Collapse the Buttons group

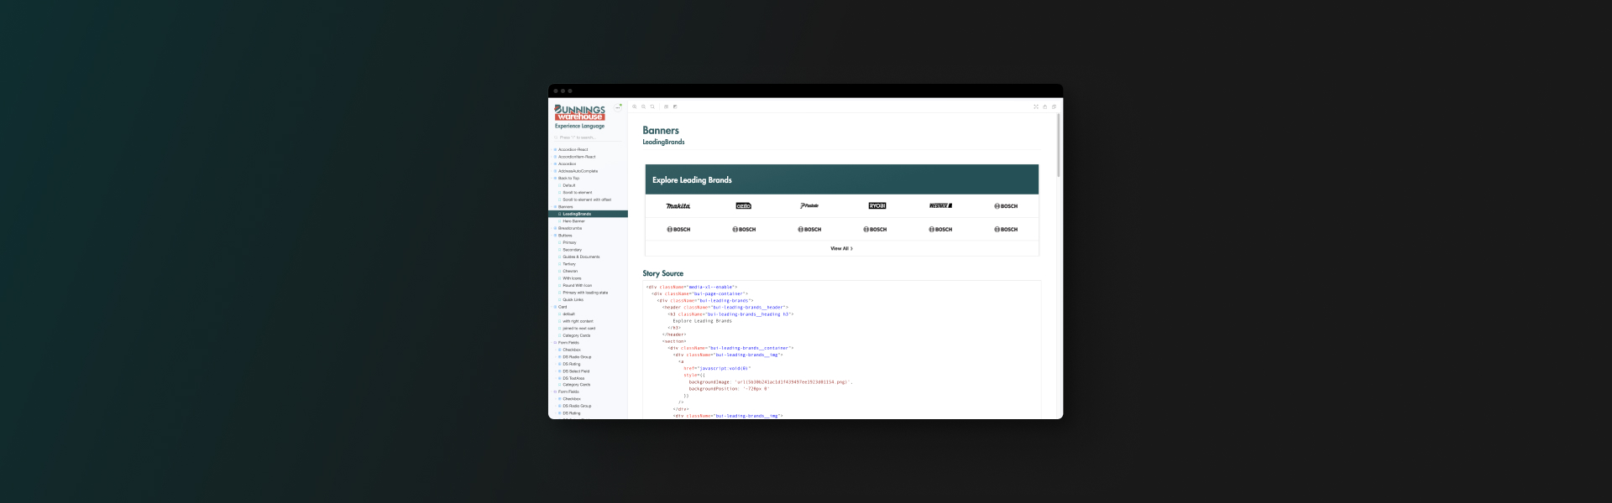pyautogui.click(x=564, y=236)
